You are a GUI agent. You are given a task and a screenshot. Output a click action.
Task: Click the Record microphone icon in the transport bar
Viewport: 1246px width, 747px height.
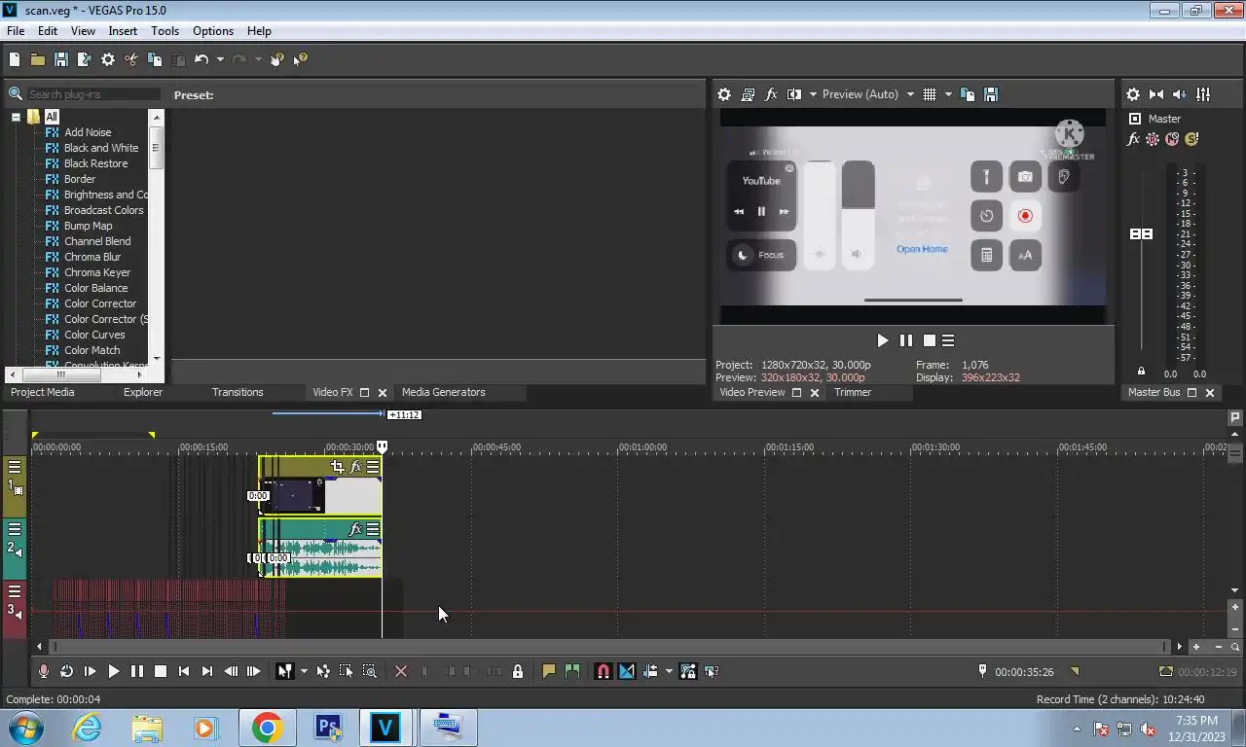coord(43,671)
